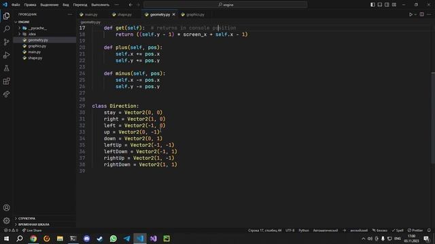
Task: Open the Live Share view in activity bar
Action: click(x=6, y=94)
